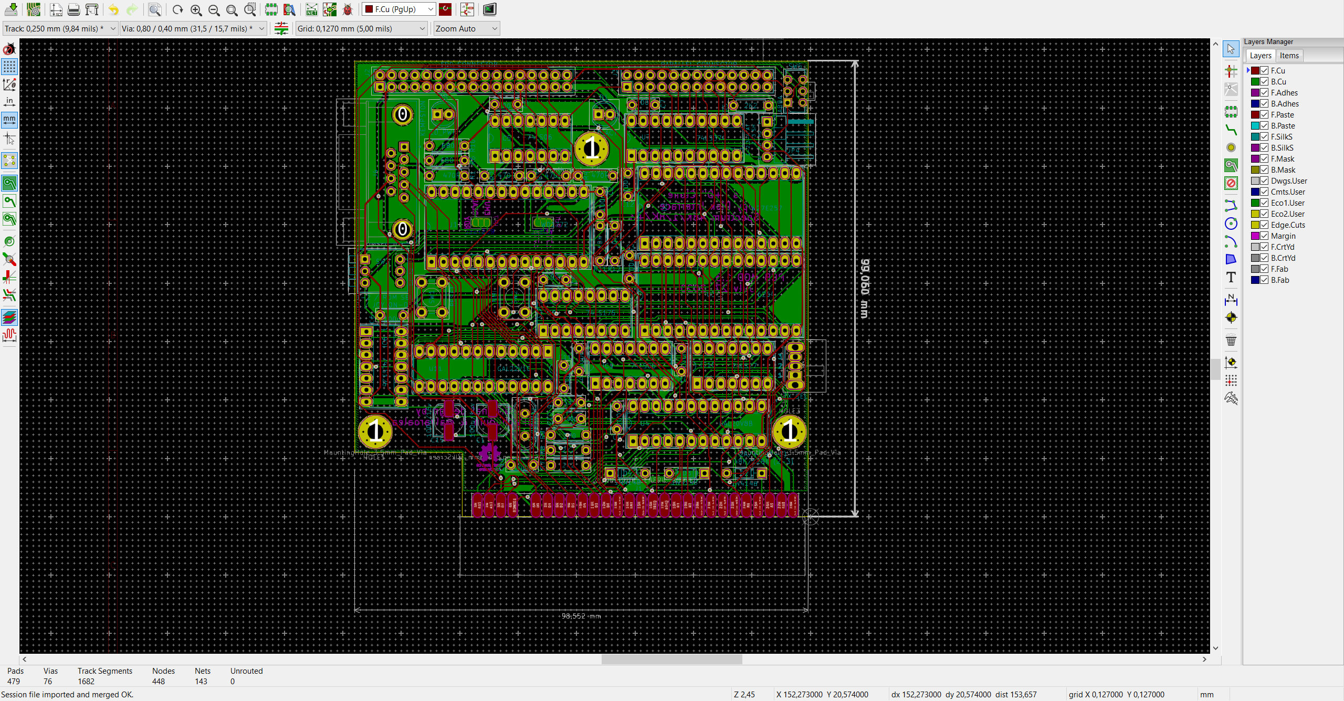Viewport: 1344px width, 701px height.
Task: Click the Show active layer selections icon
Action: 445,9
